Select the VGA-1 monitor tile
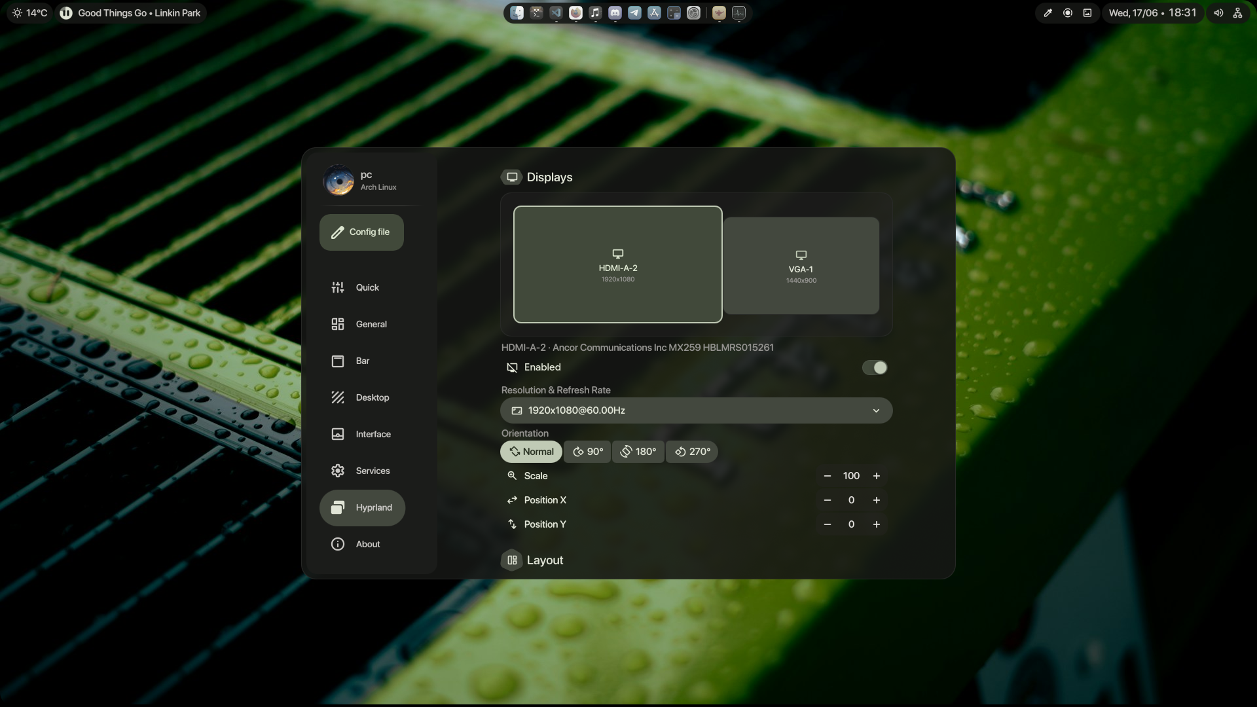 coord(801,266)
